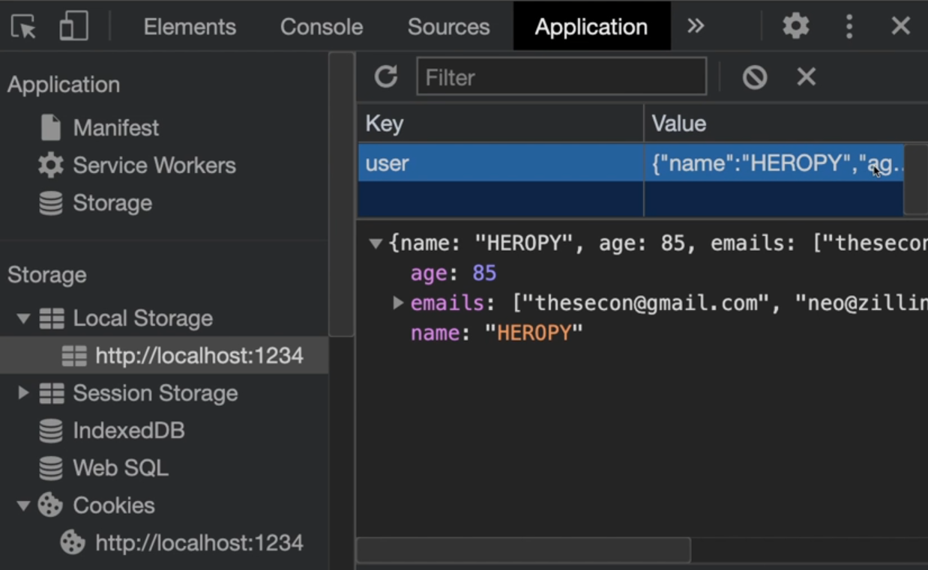This screenshot has height=570, width=928.
Task: Click the Cookies cookie icon
Action: pos(50,506)
